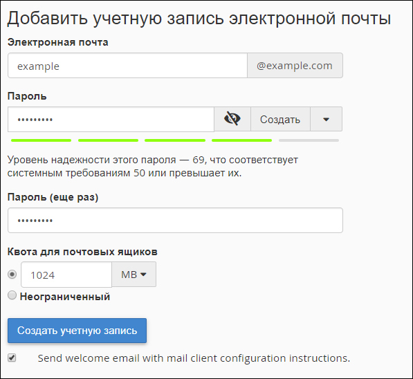The width and height of the screenshot is (413, 379).
Task: Select the 1024 quota radio button
Action: coord(12,274)
